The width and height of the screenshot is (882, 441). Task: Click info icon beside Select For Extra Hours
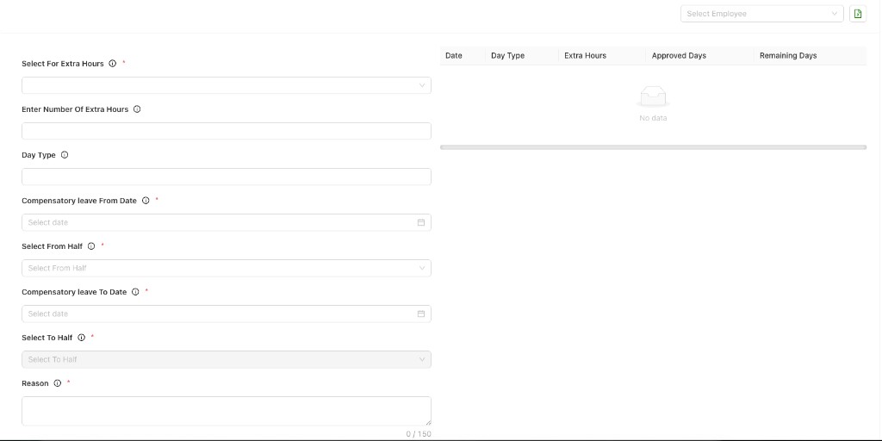113,64
